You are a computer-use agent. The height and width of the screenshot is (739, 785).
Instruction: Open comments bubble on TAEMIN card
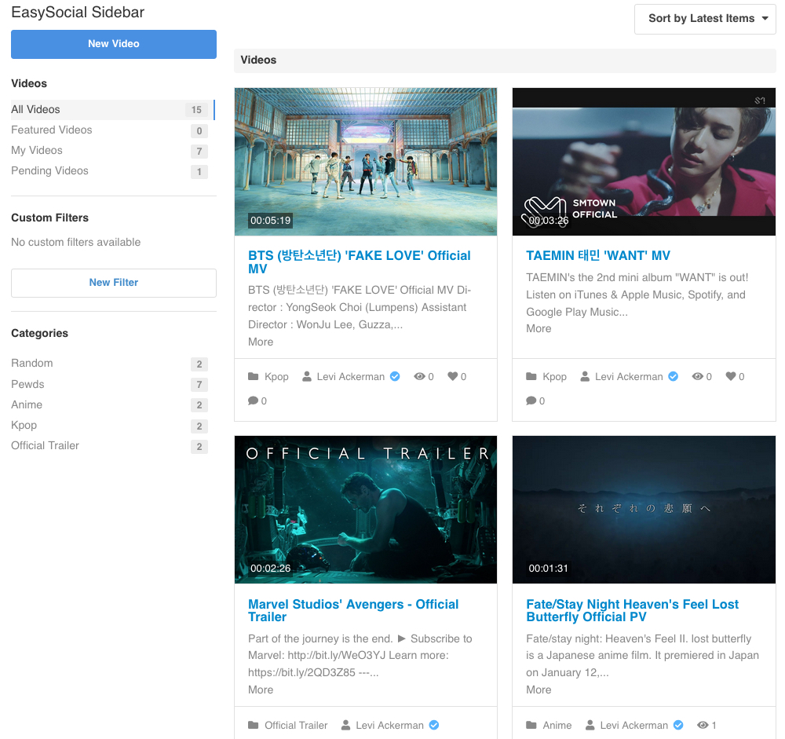(531, 401)
